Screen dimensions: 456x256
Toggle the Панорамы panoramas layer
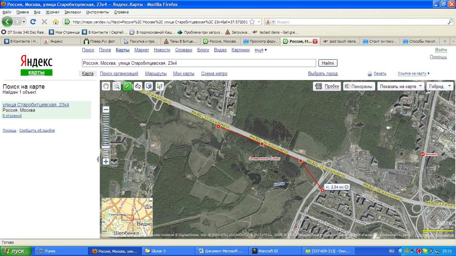tap(359, 86)
